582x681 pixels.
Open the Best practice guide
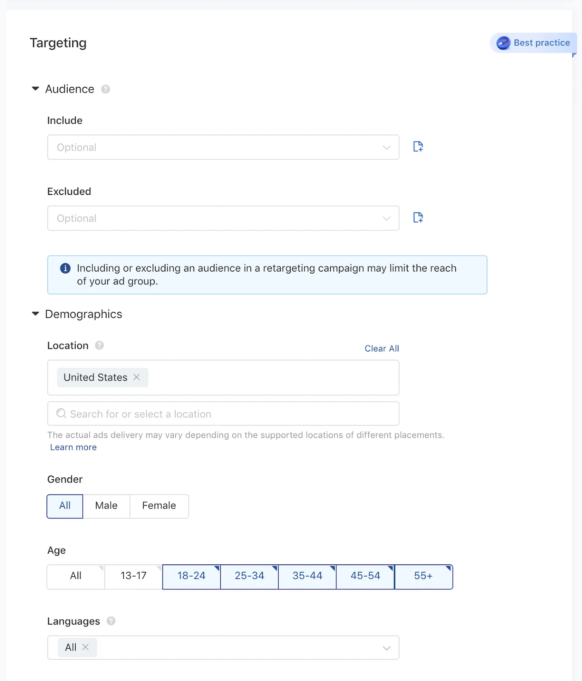[x=533, y=43]
